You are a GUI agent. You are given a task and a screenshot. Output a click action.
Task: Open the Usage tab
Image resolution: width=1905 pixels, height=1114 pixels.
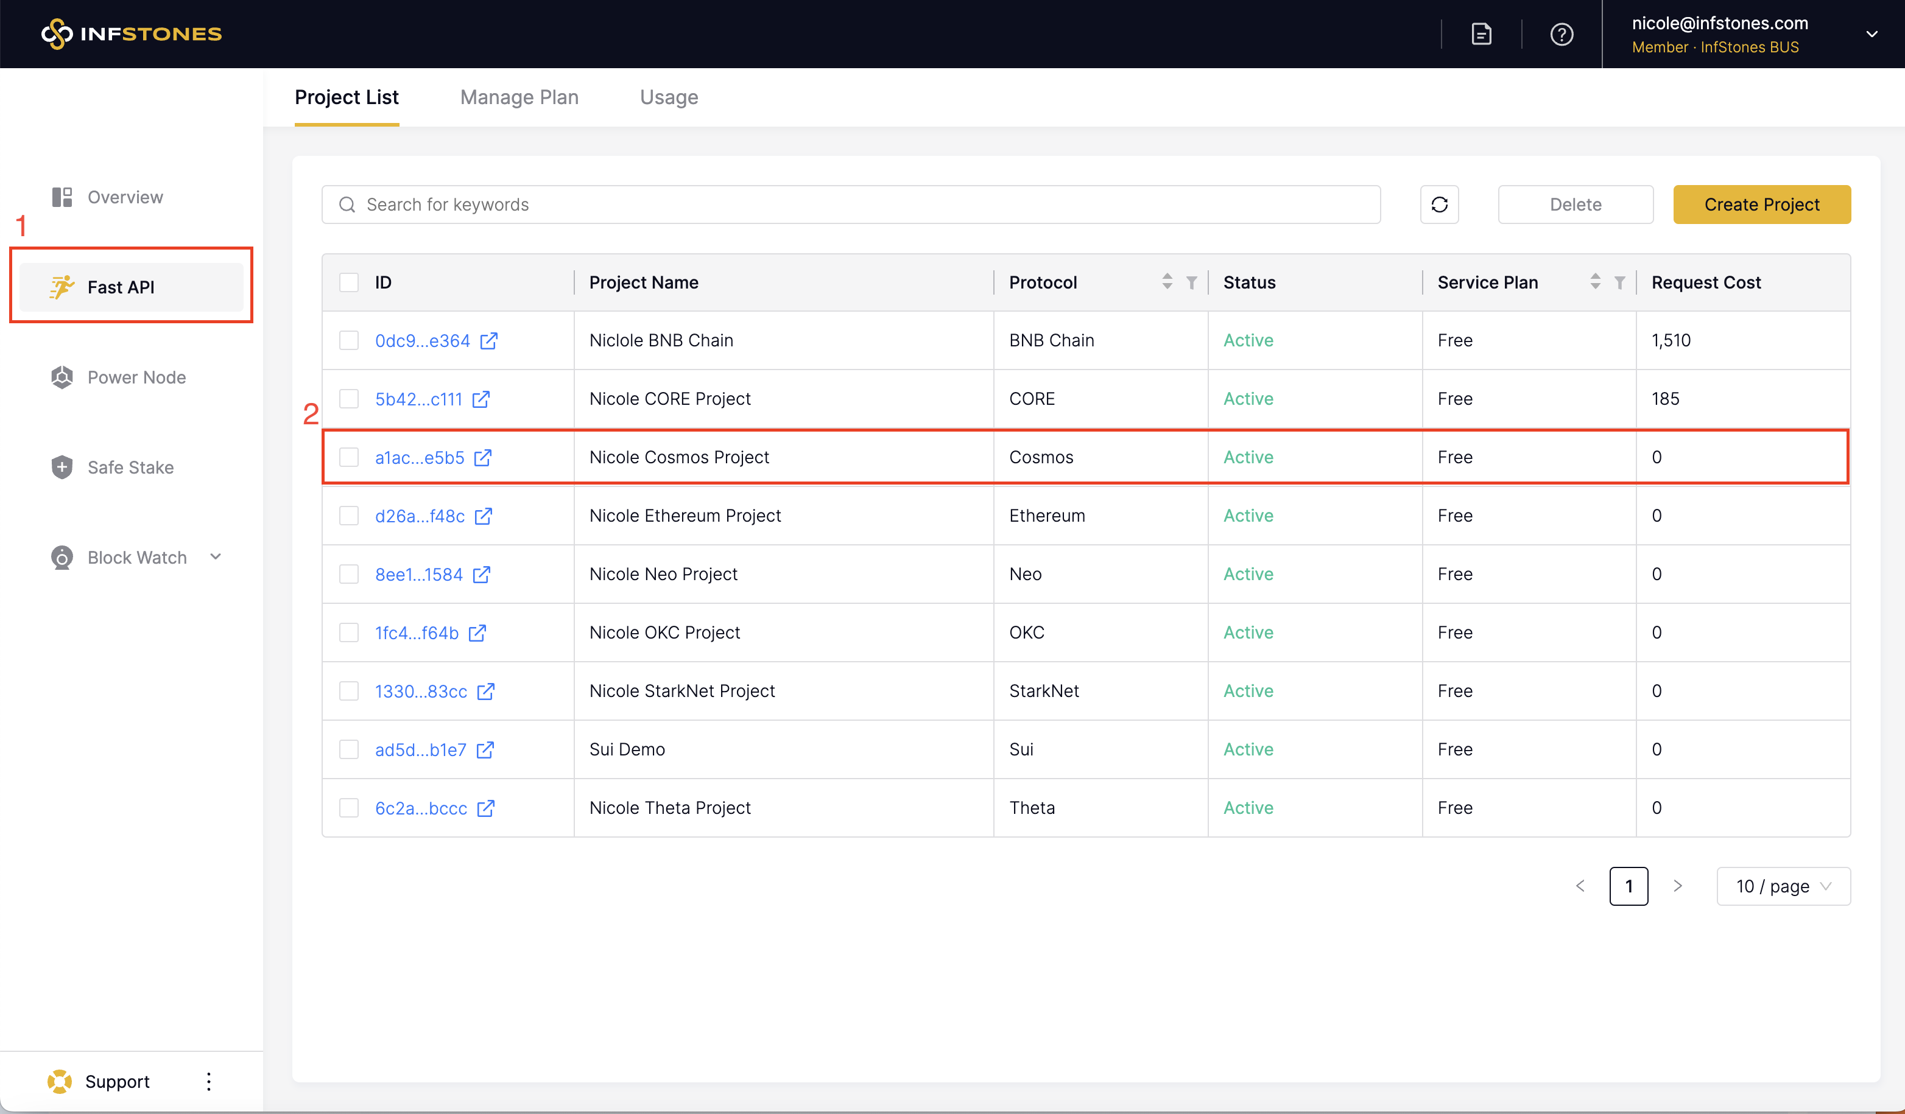668,97
